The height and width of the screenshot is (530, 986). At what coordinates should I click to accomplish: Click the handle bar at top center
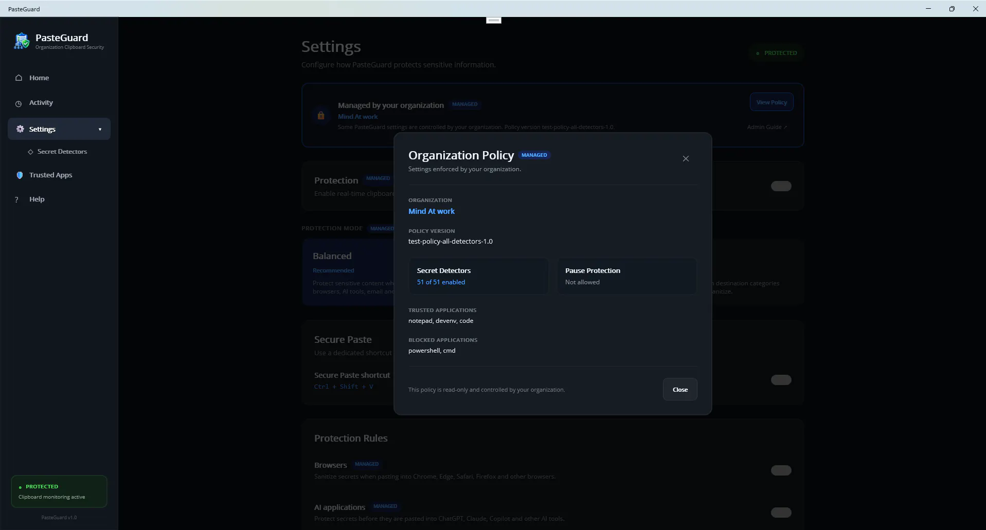[x=494, y=20]
